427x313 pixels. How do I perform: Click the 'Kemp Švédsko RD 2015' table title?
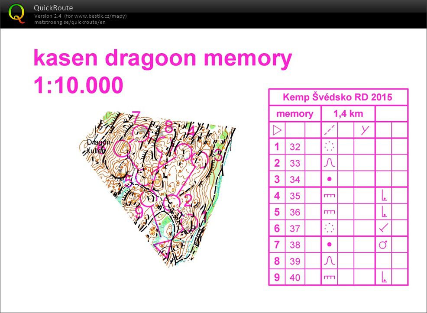337,97
